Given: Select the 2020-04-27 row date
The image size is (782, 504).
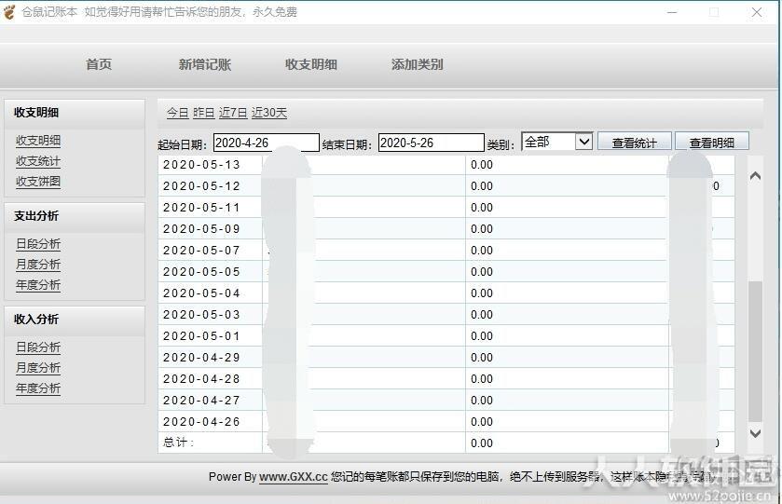Looking at the screenshot, I should pyautogui.click(x=201, y=401).
